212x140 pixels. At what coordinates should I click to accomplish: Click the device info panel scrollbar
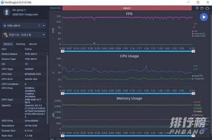(47, 89)
